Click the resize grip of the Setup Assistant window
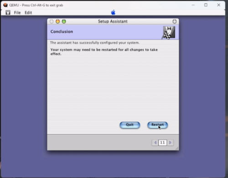 [x=177, y=148]
